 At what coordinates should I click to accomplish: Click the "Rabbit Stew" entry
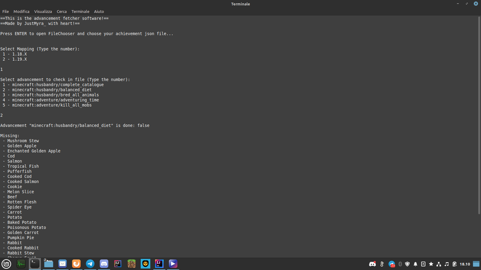click(x=21, y=253)
